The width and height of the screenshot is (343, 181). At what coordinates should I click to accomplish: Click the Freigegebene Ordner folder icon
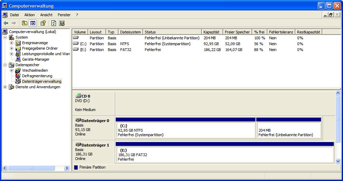point(18,49)
